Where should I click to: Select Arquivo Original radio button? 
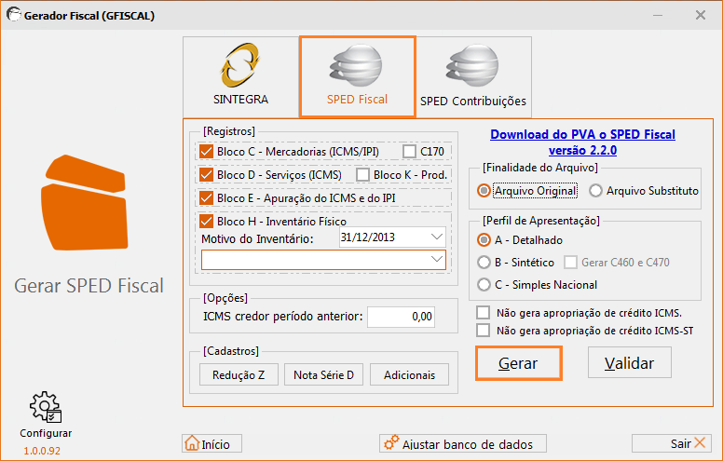point(484,190)
